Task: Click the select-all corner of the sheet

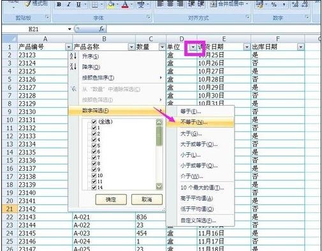Action: (10, 39)
